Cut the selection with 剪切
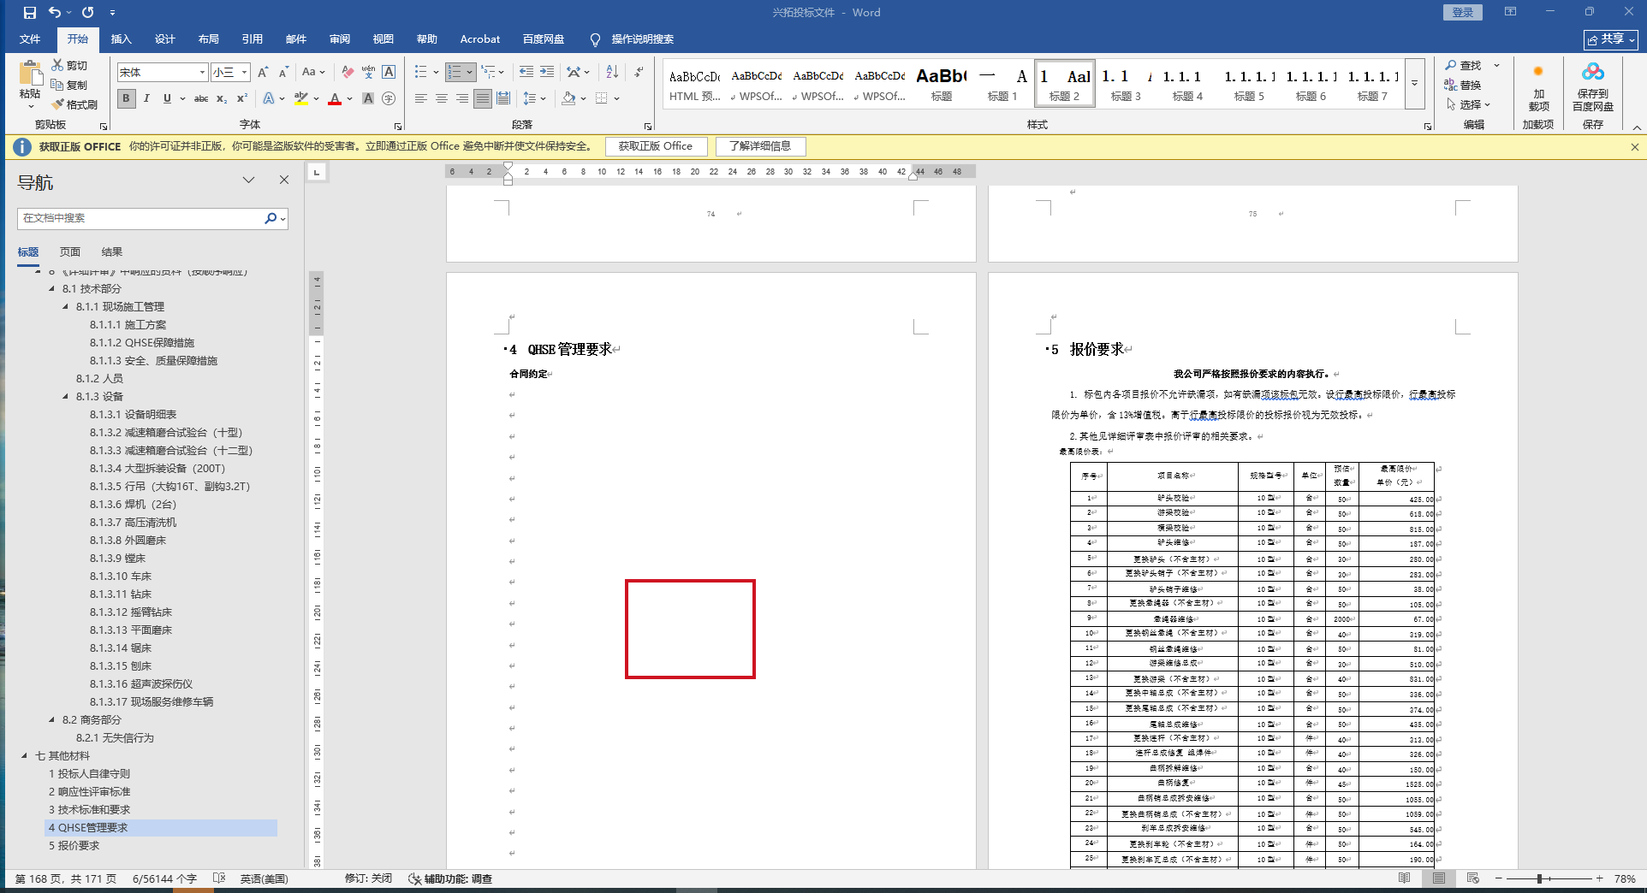The height and width of the screenshot is (893, 1647). coord(69,65)
